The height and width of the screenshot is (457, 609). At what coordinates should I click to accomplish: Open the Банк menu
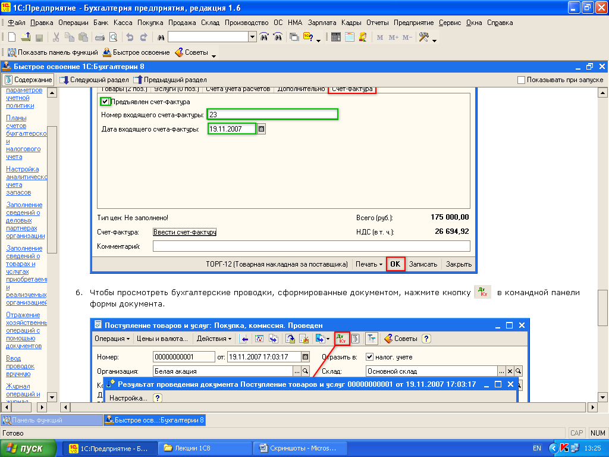pos(101,23)
